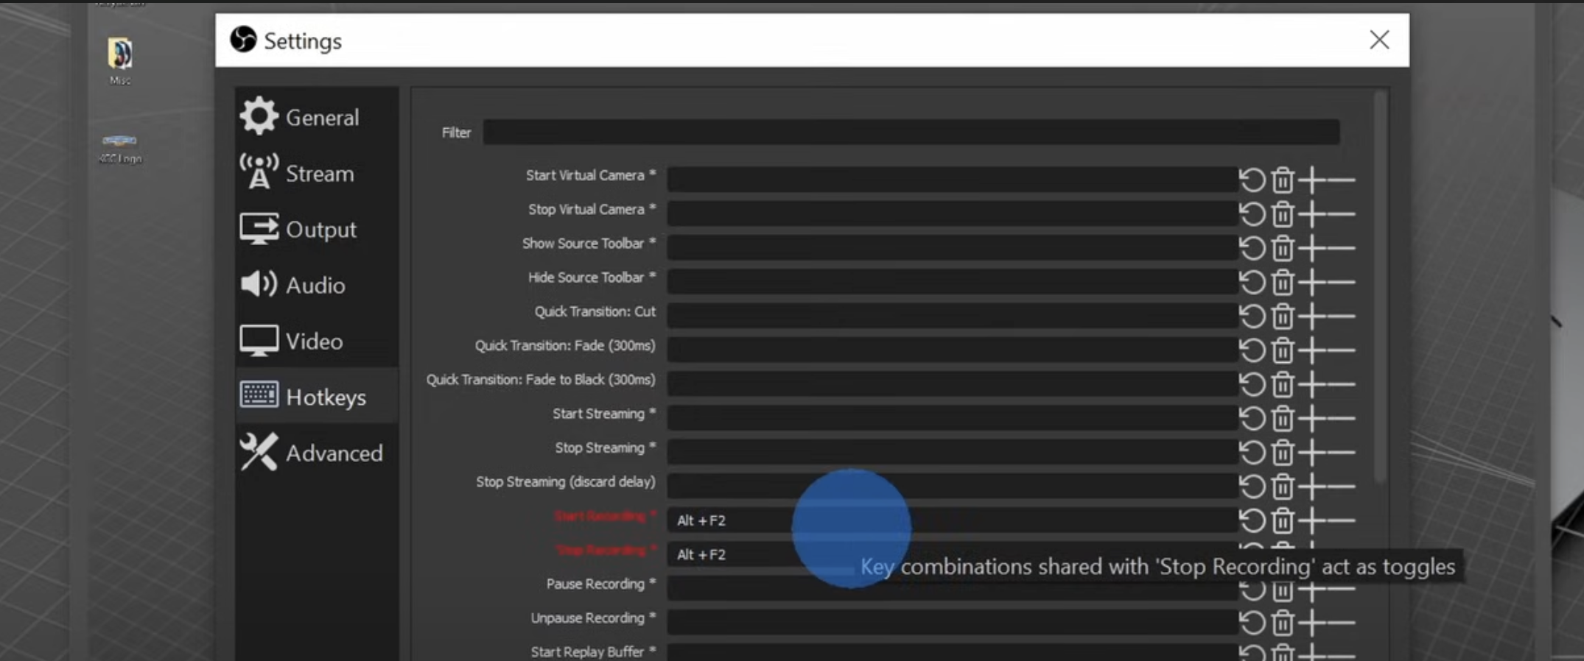This screenshot has width=1584, height=661.
Task: Clear the Stop Virtual Camera hotkey
Action: (x=1283, y=214)
